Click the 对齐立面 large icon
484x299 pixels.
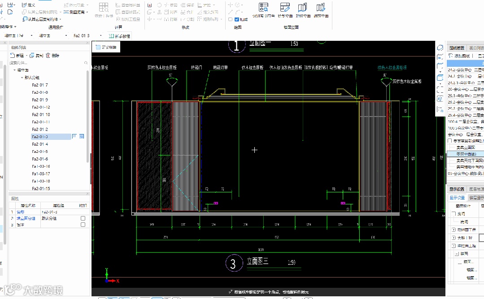pyautogui.click(x=303, y=10)
